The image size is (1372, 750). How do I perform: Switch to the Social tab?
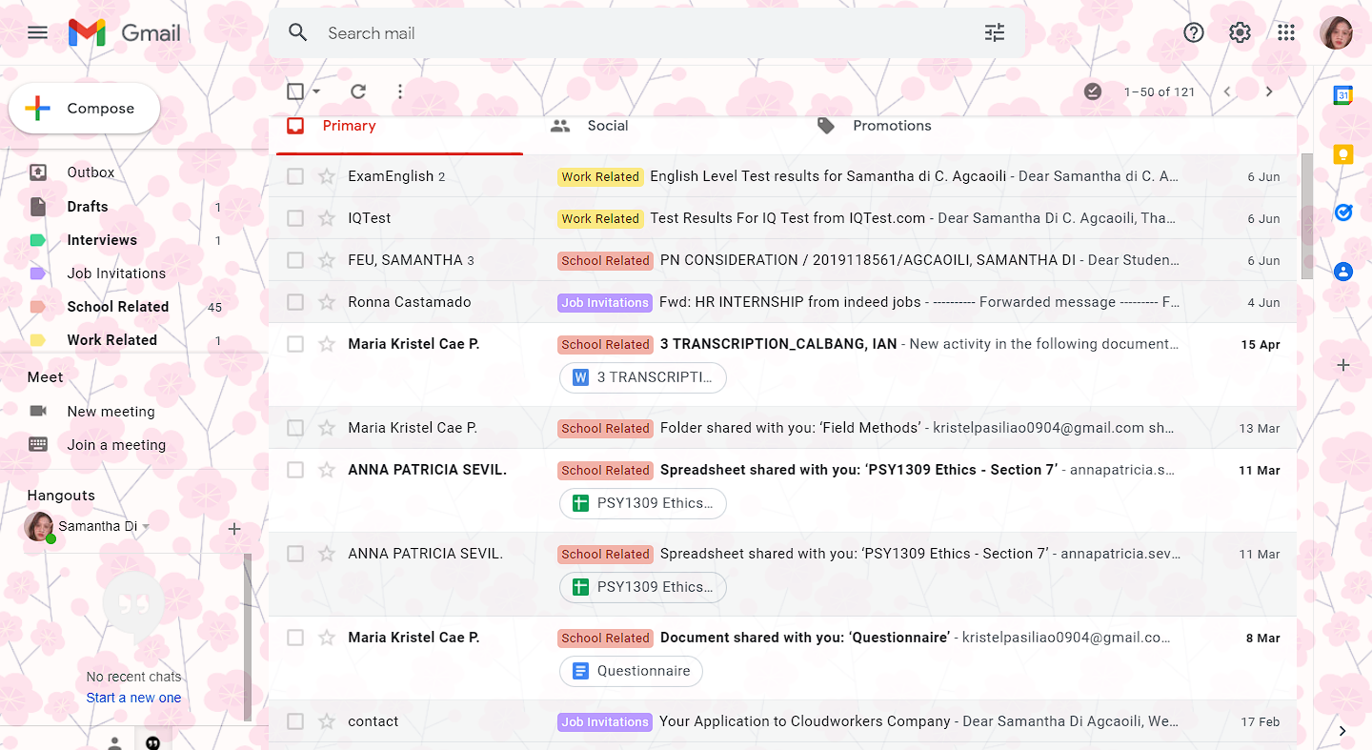pyautogui.click(x=589, y=126)
